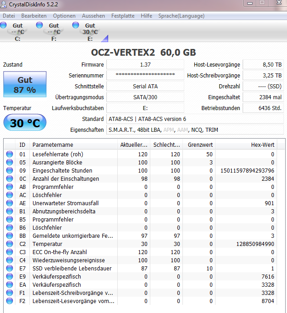Image resolution: width=287 pixels, height=313 pixels.
Task: Click the blue status orb for drive C:
Action: (x=3, y=25)
